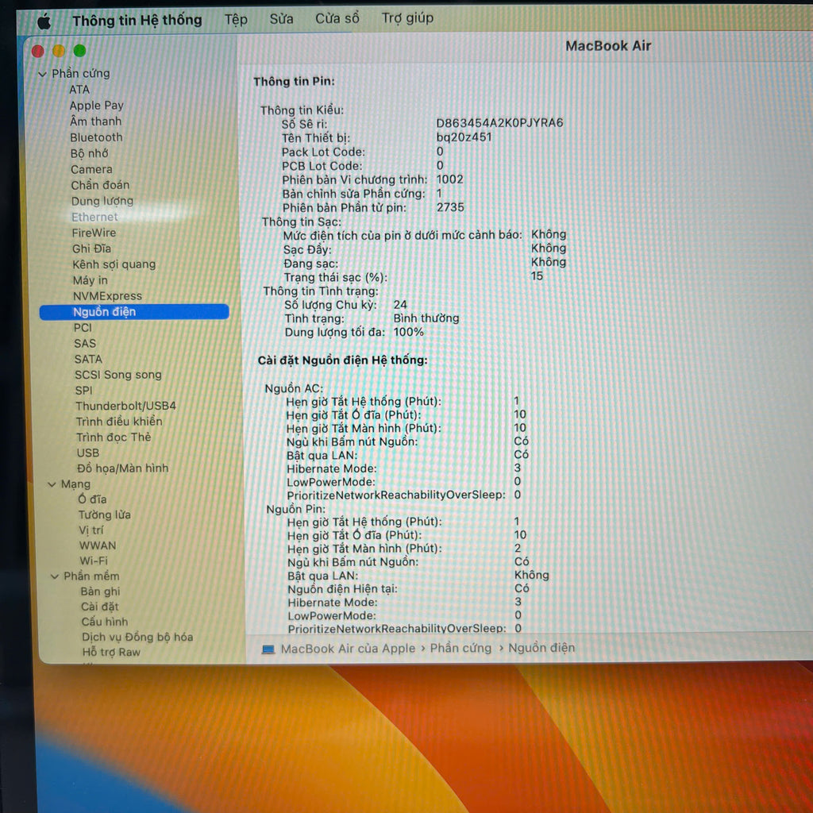Click the yellow minimize window button
This screenshot has width=813, height=813.
[x=59, y=51]
